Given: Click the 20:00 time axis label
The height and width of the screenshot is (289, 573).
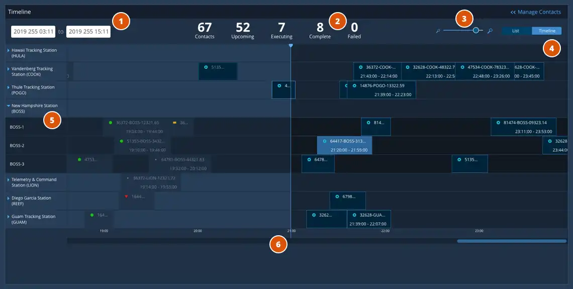Looking at the screenshot, I should click(x=198, y=231).
